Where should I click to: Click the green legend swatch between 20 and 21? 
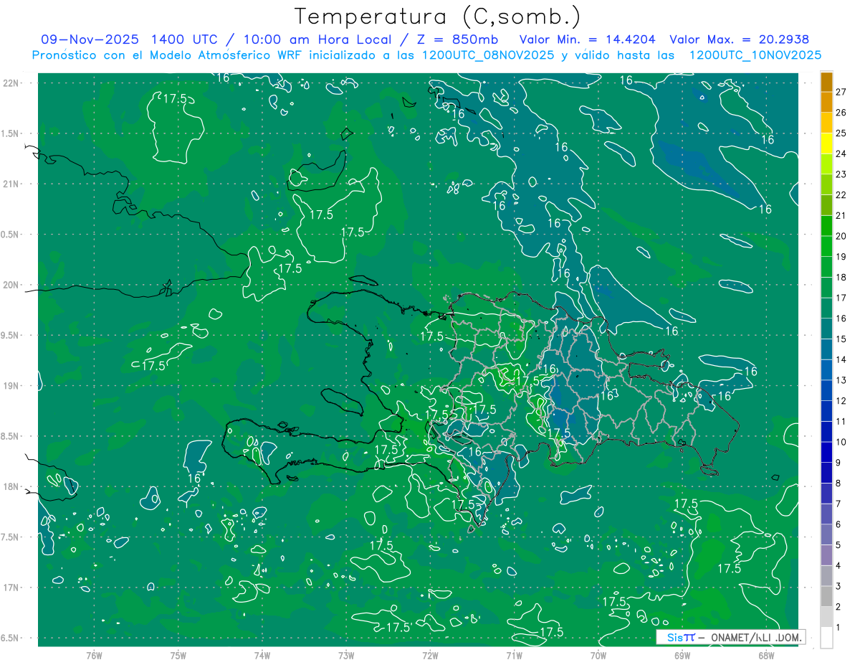coord(826,226)
